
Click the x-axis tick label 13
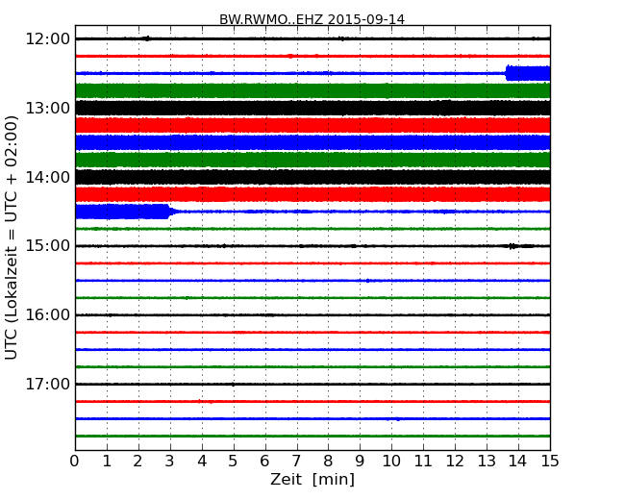coord(487,462)
